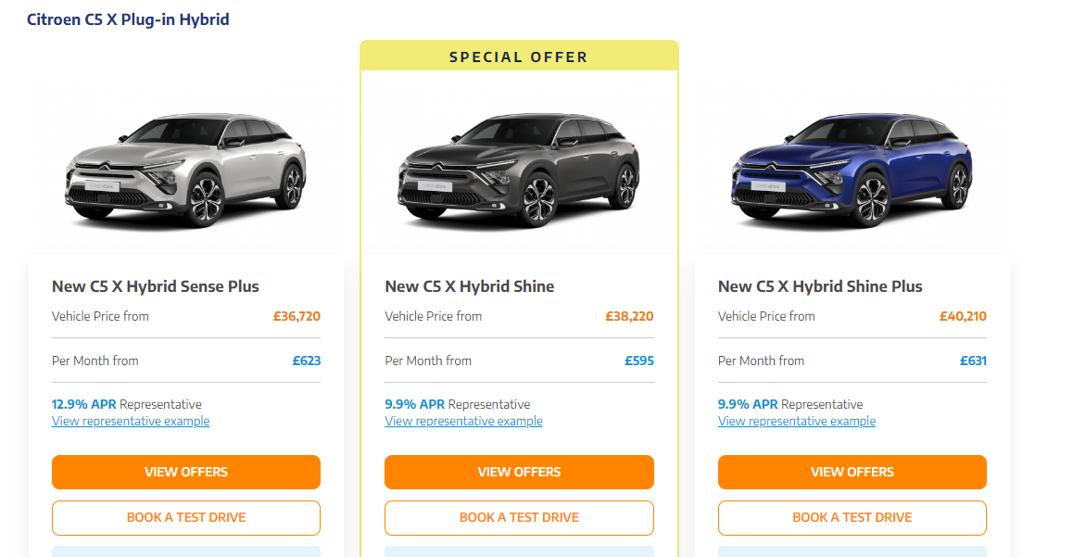Select the New C5 X Hybrid Sense Plus title
The width and height of the screenshot is (1073, 557).
click(156, 286)
